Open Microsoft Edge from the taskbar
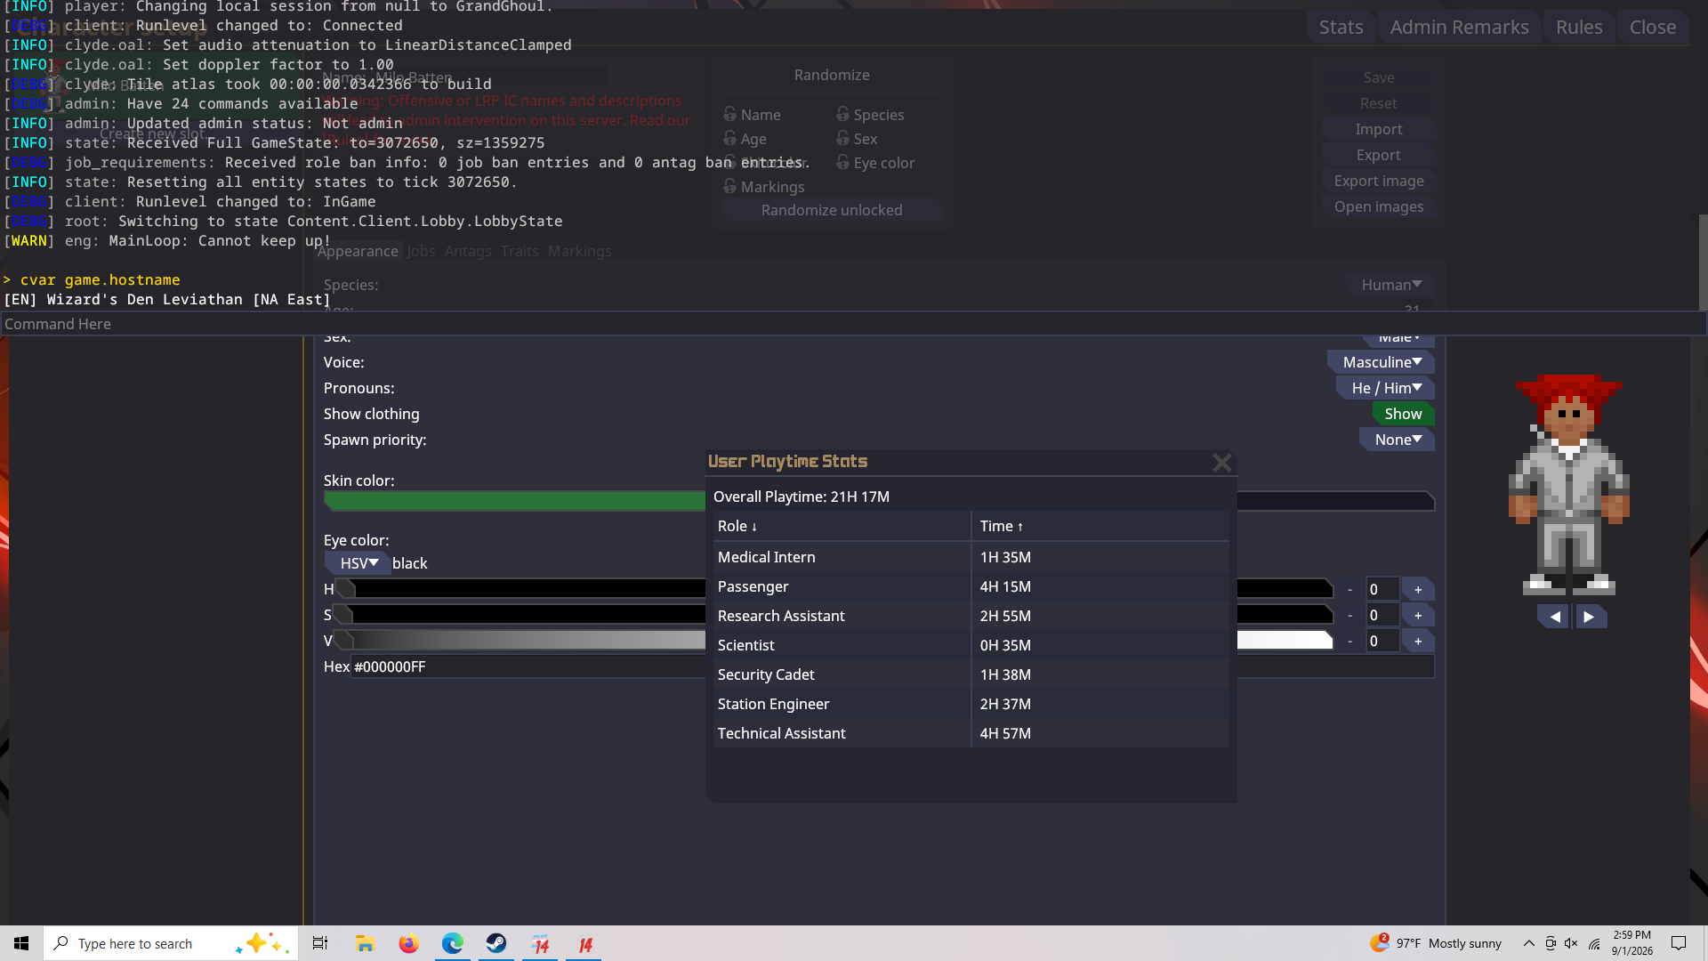This screenshot has height=961, width=1708. pyautogui.click(x=452, y=943)
